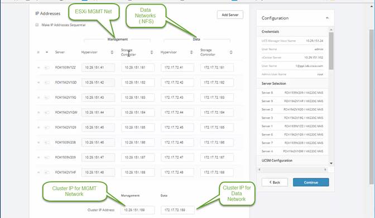
Task: Click the sort icon beside Management Hypervisor header
Action: 112,52
